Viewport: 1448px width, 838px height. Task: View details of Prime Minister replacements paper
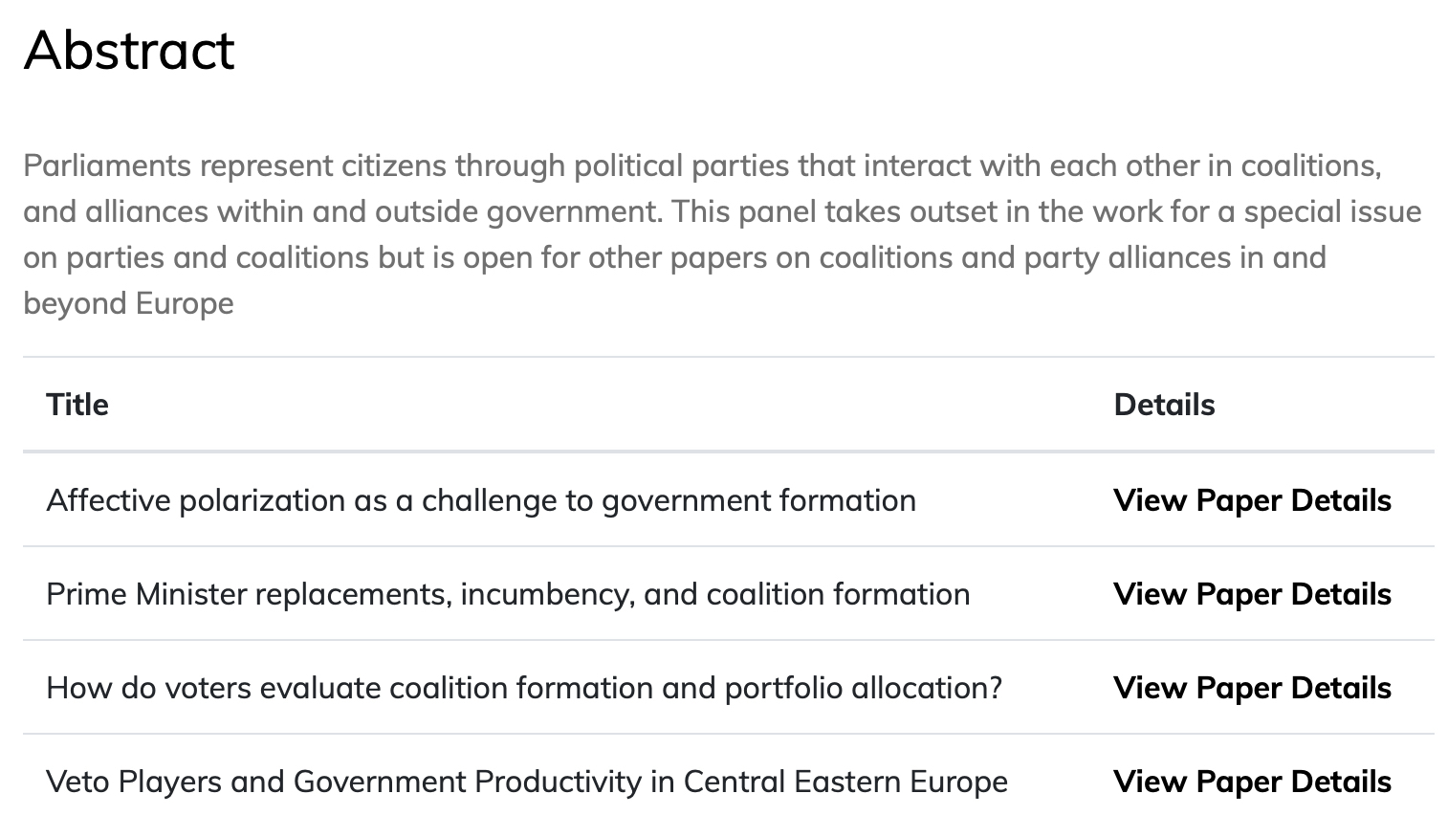point(1251,594)
